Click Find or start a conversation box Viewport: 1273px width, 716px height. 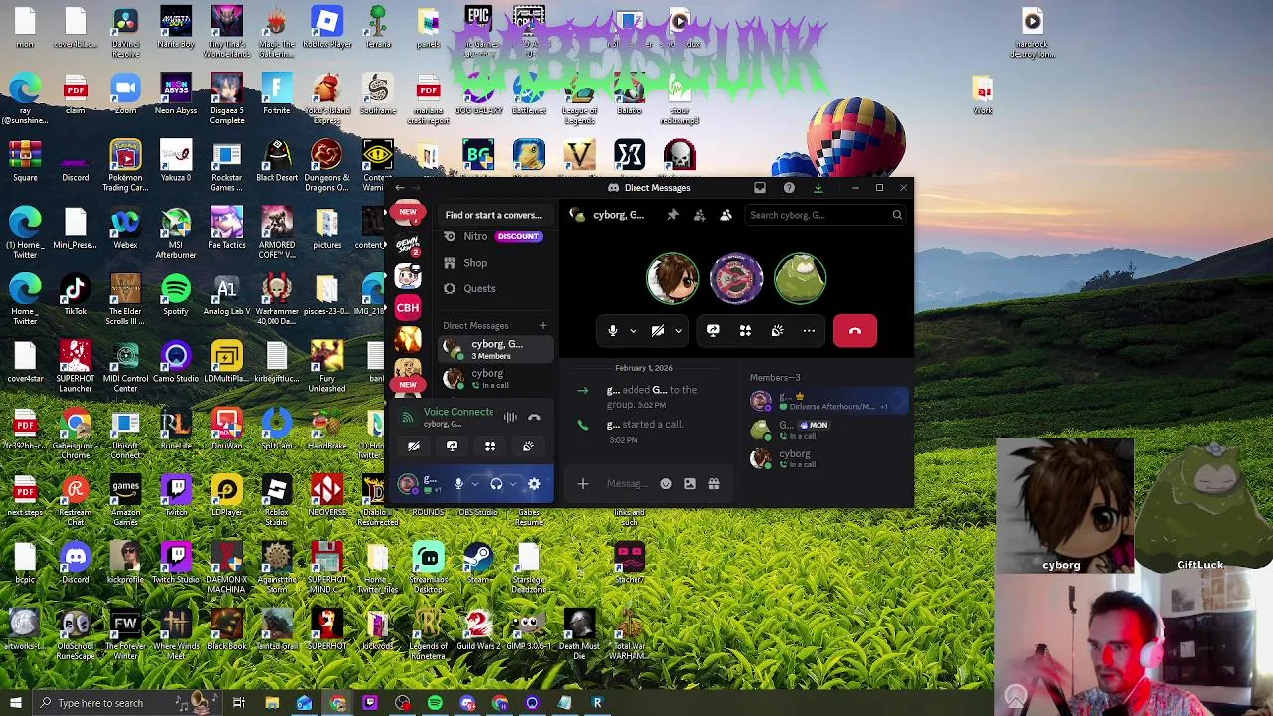pyautogui.click(x=493, y=215)
